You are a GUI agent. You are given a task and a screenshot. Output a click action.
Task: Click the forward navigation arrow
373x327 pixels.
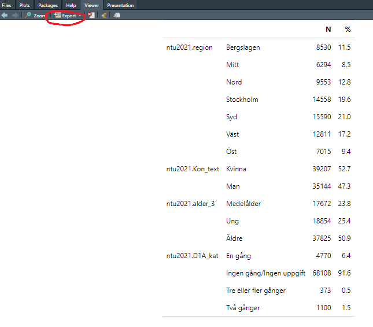pyautogui.click(x=14, y=16)
